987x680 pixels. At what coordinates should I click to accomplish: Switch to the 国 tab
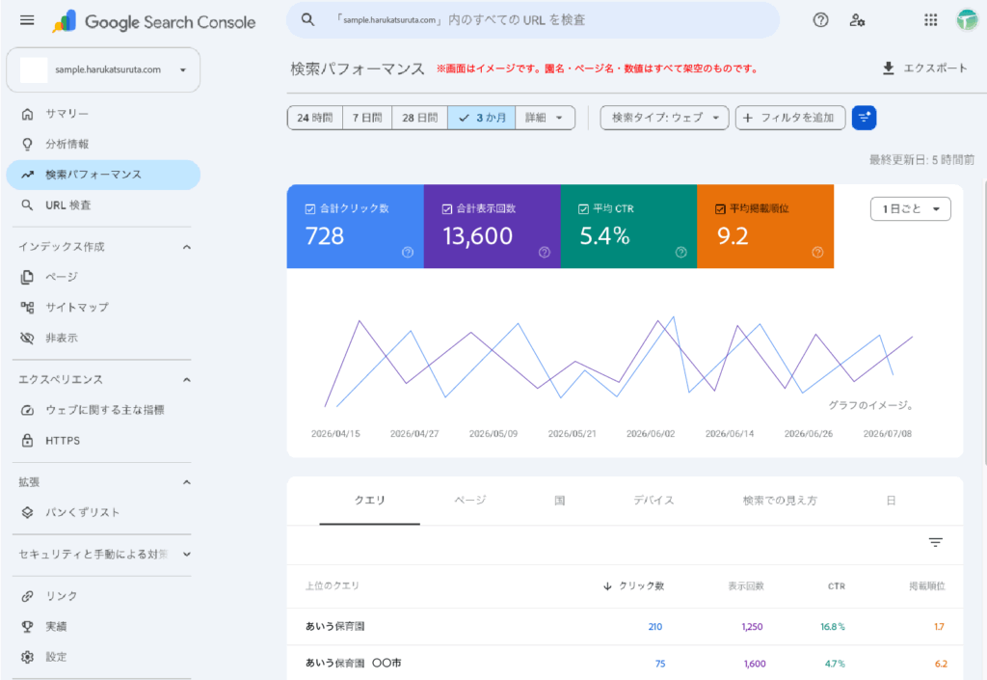(x=560, y=501)
